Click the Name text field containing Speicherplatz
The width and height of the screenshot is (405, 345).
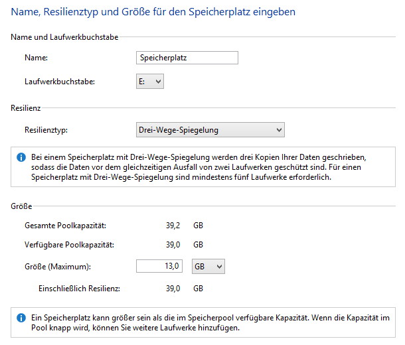click(x=187, y=58)
